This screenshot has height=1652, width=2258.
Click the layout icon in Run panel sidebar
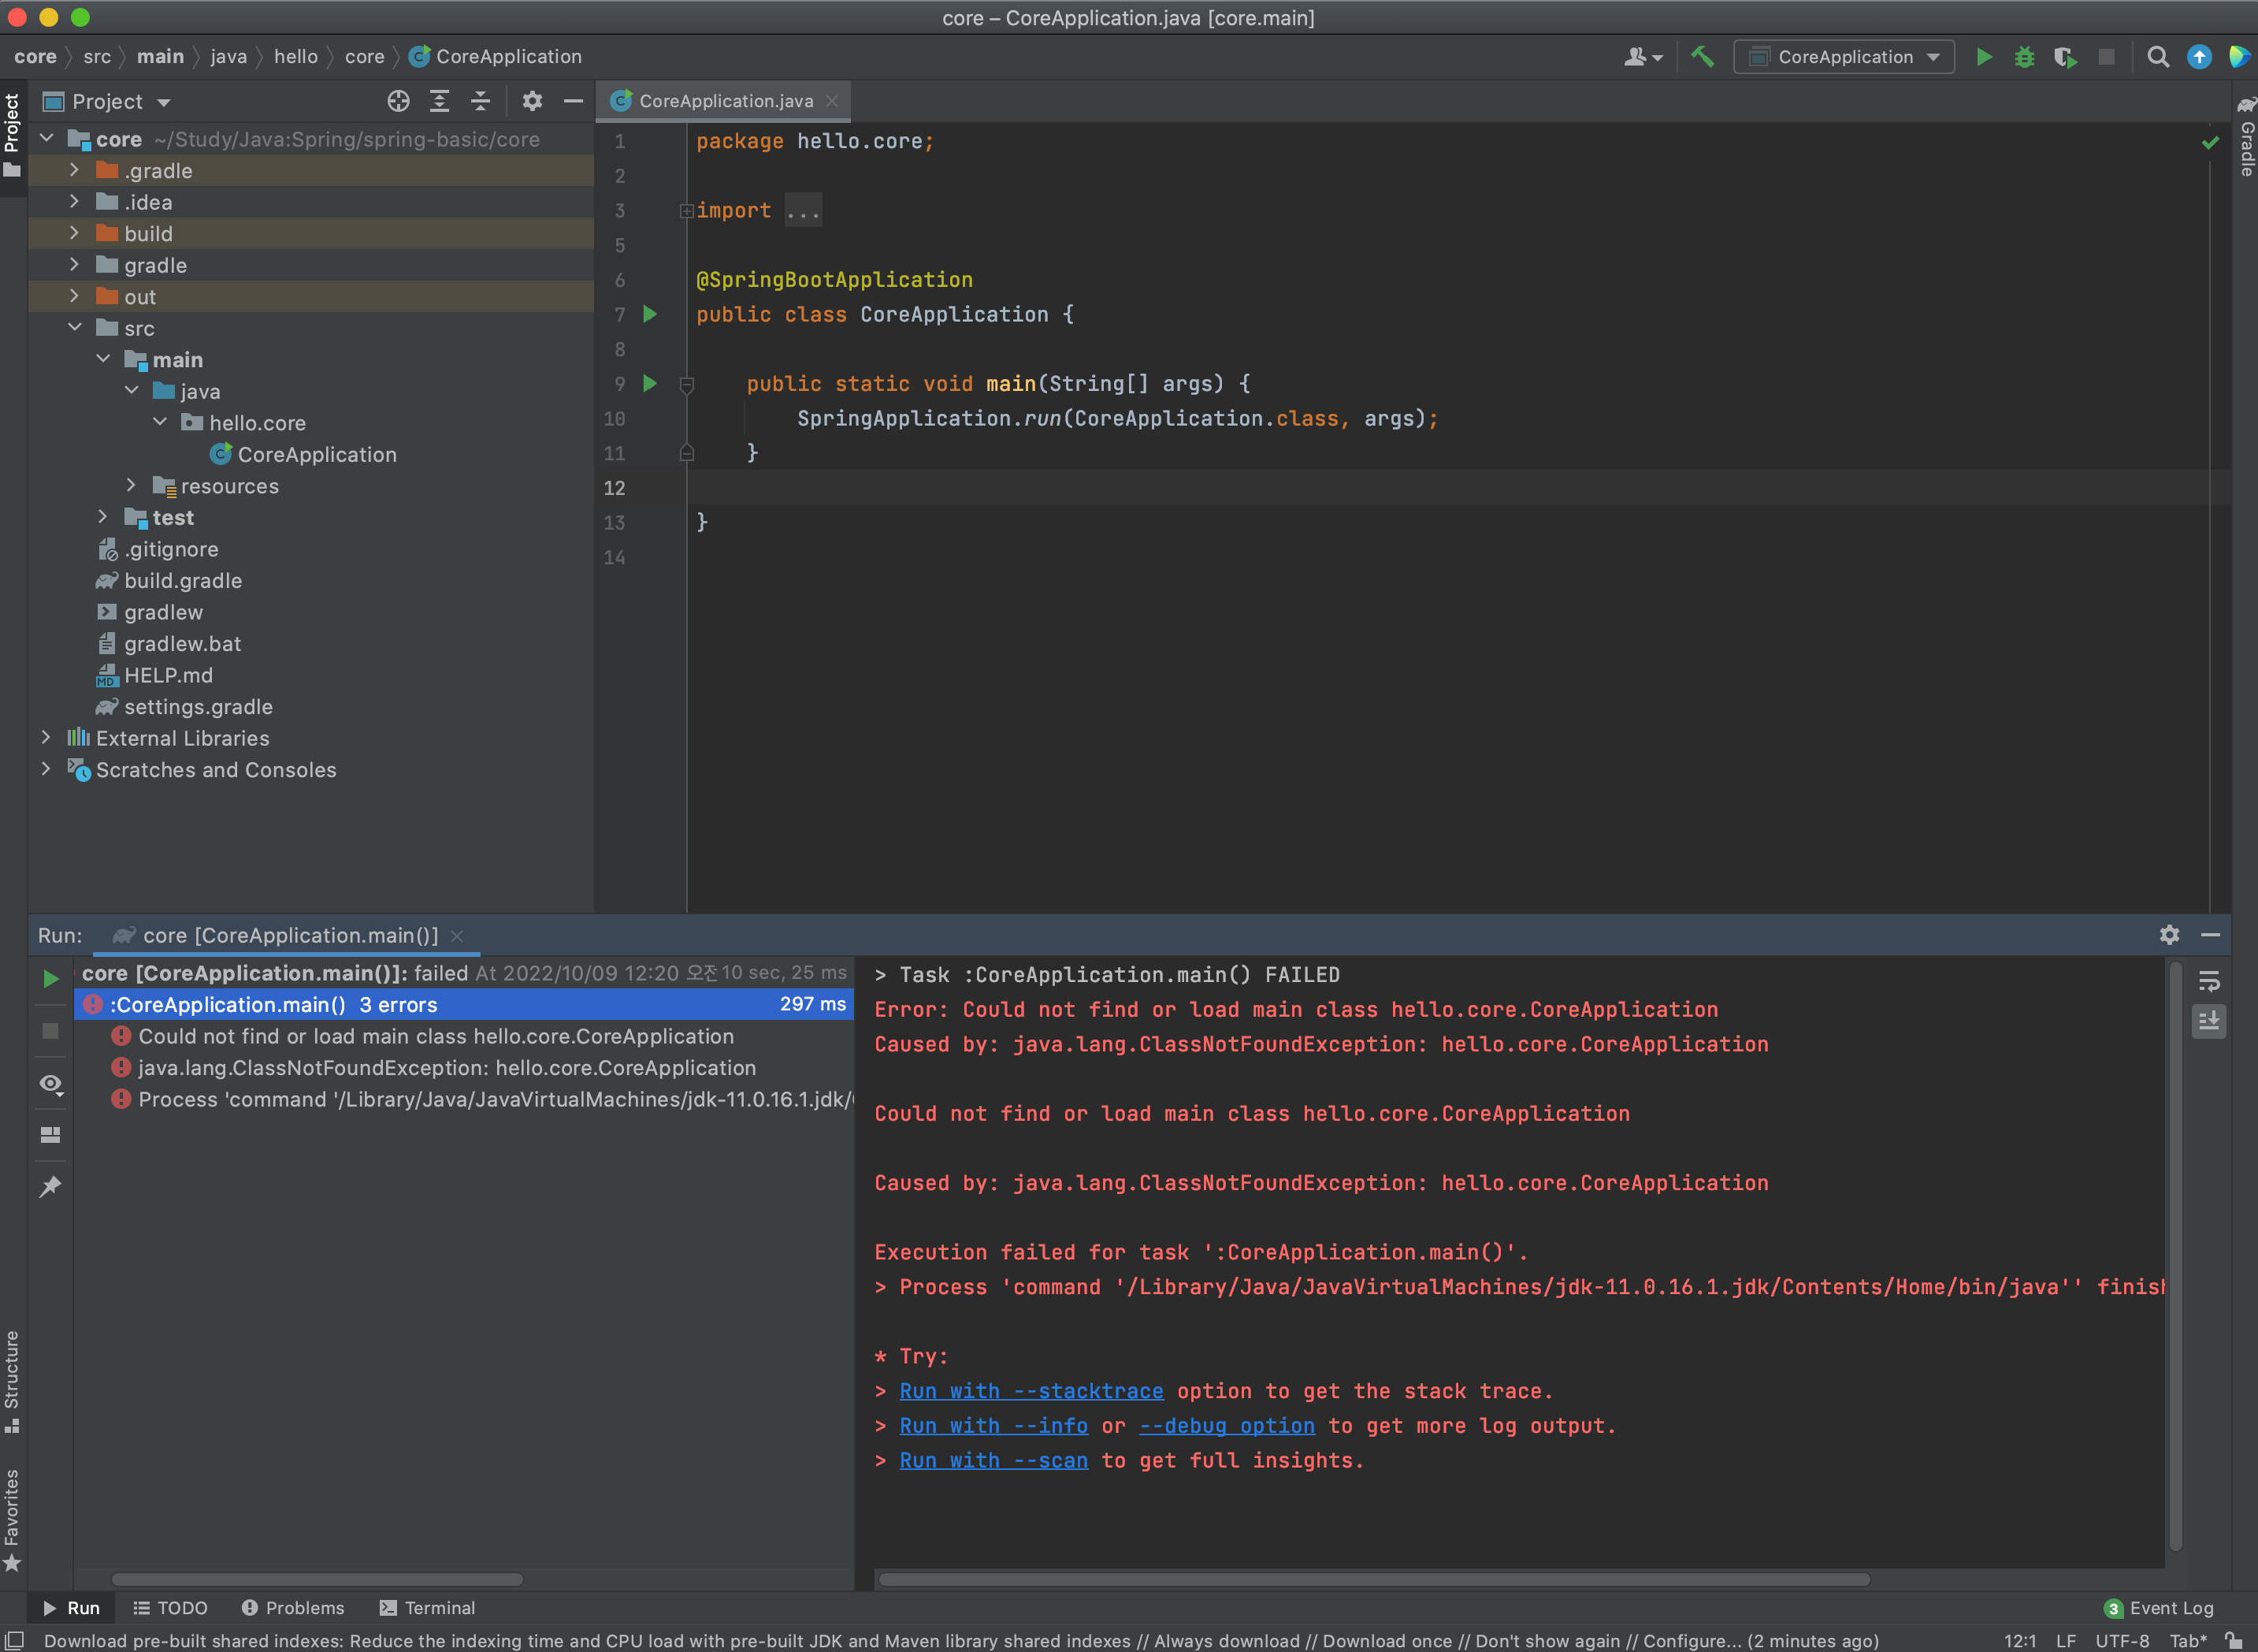(51, 1134)
